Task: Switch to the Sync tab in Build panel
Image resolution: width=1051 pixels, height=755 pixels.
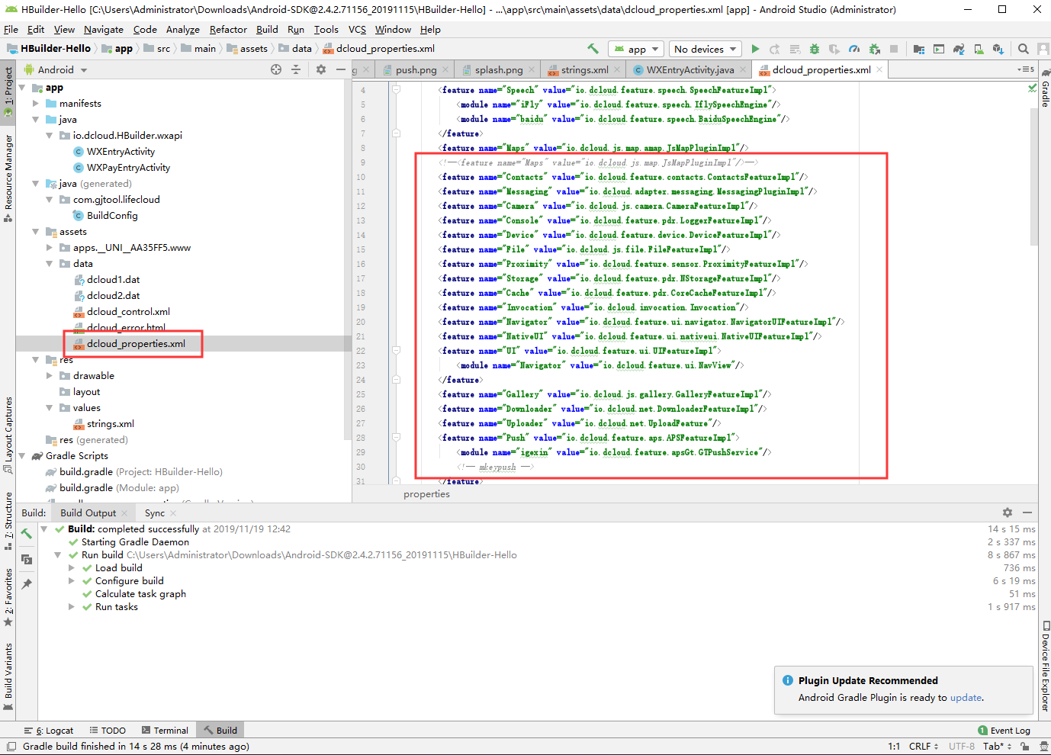Action: pos(155,513)
